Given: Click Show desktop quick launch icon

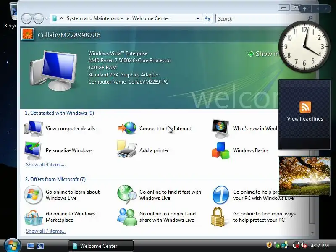Looking at the screenshot, I should (30, 246).
